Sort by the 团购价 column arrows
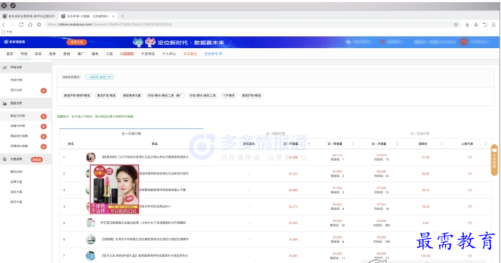The height and width of the screenshot is (263, 501). 441,144
